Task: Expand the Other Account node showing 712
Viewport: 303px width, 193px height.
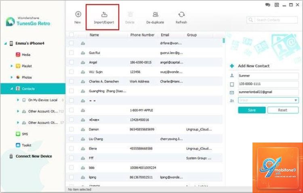Action: [18, 111]
